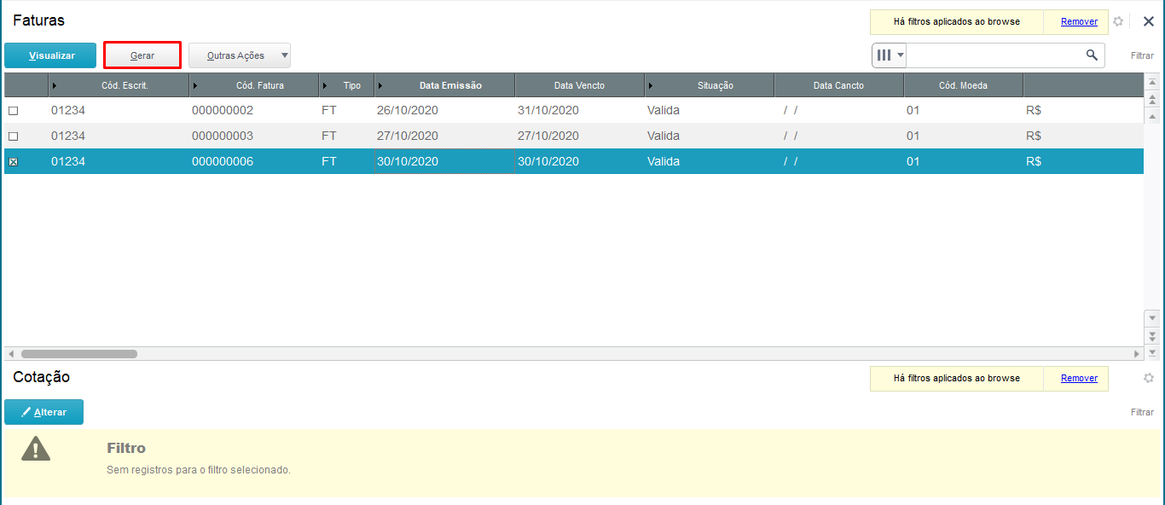This screenshot has height=505, width=1165.
Task: Click the Visualizar button
Action: [x=50, y=55]
